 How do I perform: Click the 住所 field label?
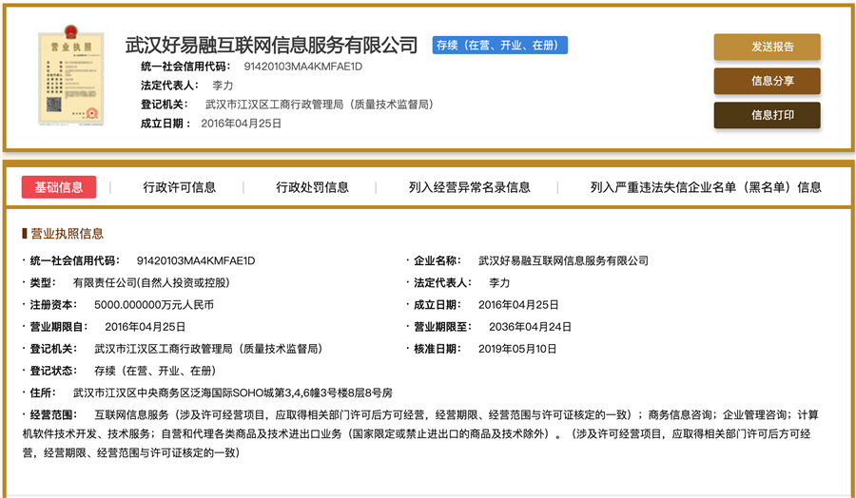click(x=43, y=393)
